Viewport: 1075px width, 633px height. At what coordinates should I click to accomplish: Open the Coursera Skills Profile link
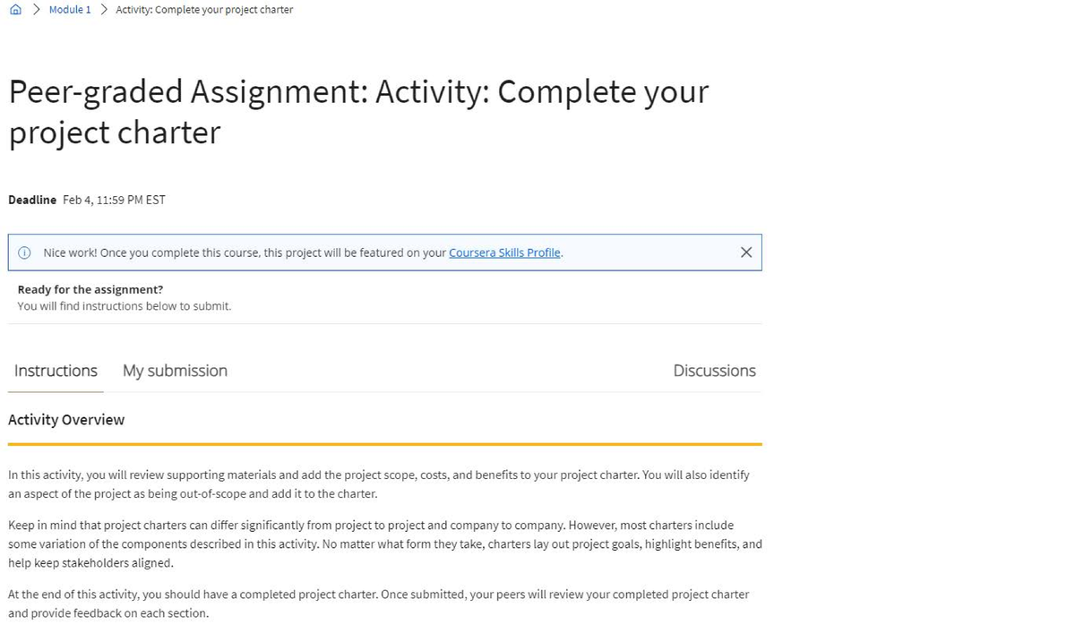(504, 252)
